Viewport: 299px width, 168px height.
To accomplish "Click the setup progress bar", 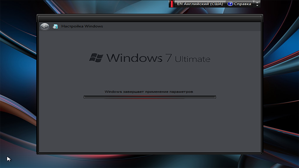I will pos(150,97).
